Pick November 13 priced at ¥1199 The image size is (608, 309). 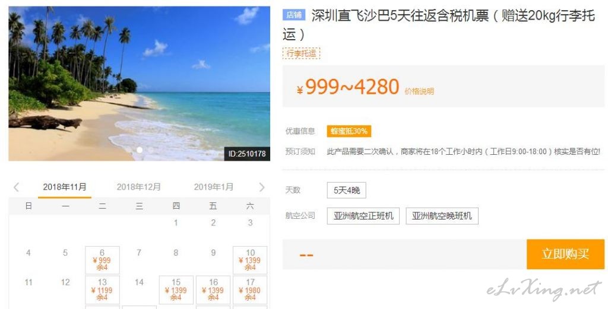tap(102, 289)
